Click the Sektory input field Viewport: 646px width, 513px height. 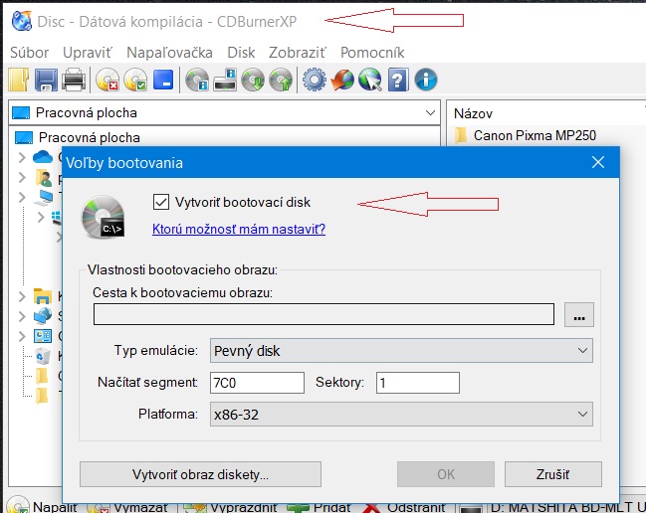(x=418, y=383)
